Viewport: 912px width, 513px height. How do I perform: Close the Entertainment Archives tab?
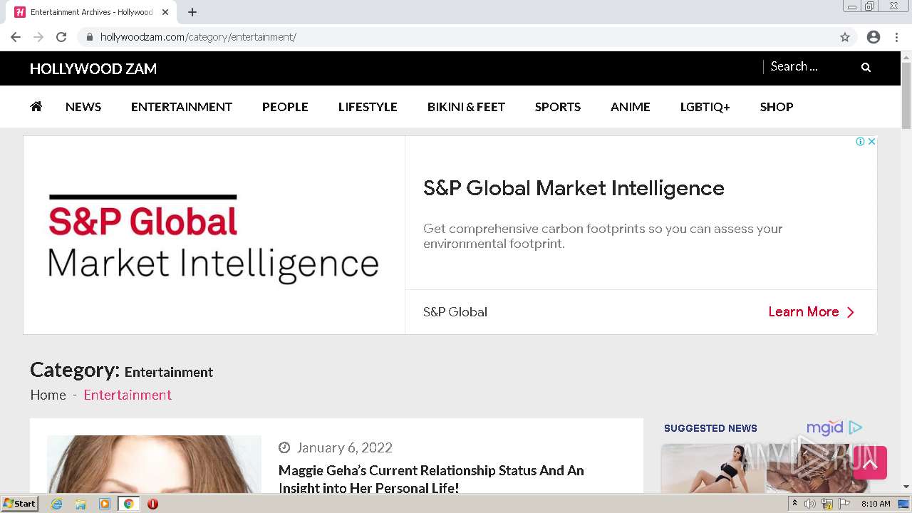165,12
